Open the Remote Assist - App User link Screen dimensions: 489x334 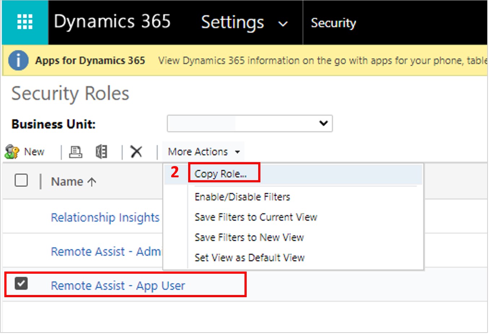pyautogui.click(x=118, y=286)
